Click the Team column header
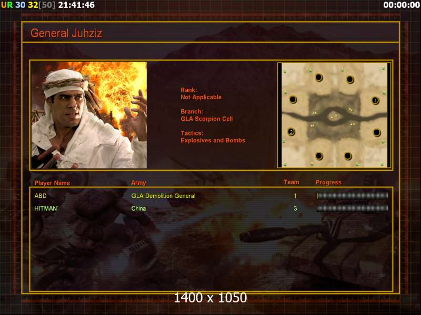The width and height of the screenshot is (421, 315). (292, 182)
